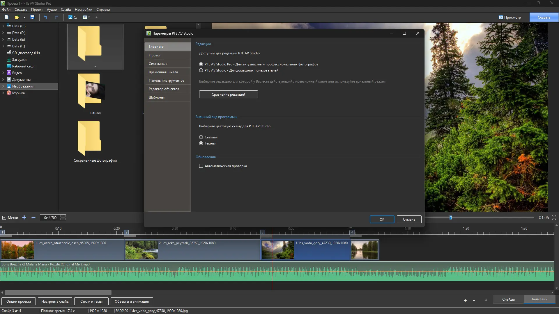Click the Сравнение редакций button

pos(228,94)
